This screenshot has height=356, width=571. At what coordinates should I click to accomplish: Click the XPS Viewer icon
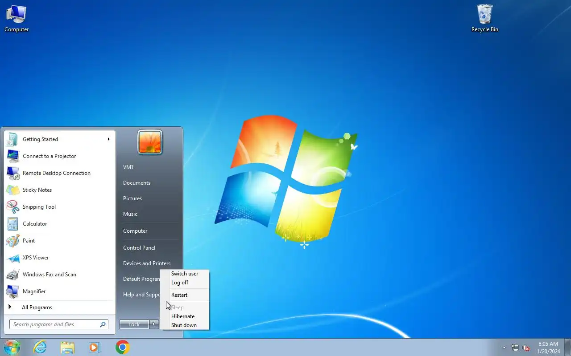[x=12, y=258]
